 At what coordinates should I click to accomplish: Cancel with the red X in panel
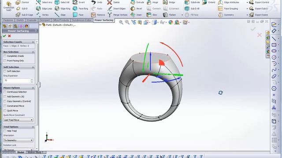tap(9, 36)
